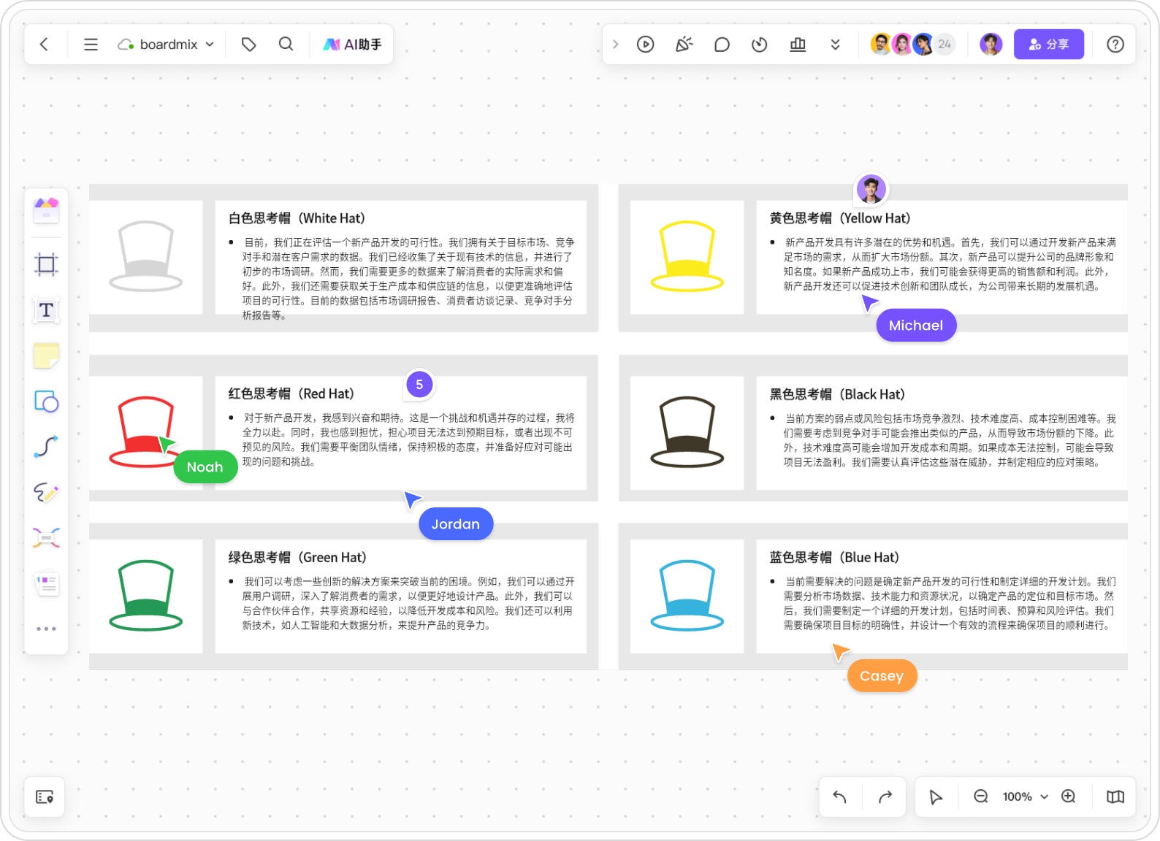
Task: Open the timer icon
Action: click(760, 45)
